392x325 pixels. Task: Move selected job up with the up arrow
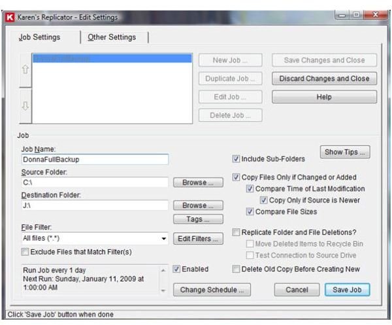pos(25,69)
